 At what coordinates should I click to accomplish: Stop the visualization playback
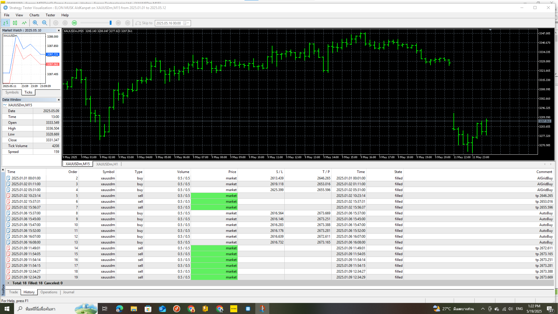click(65, 23)
